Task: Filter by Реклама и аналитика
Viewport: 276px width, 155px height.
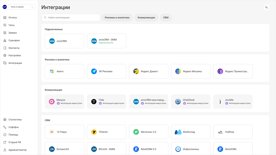Action: (x=117, y=18)
